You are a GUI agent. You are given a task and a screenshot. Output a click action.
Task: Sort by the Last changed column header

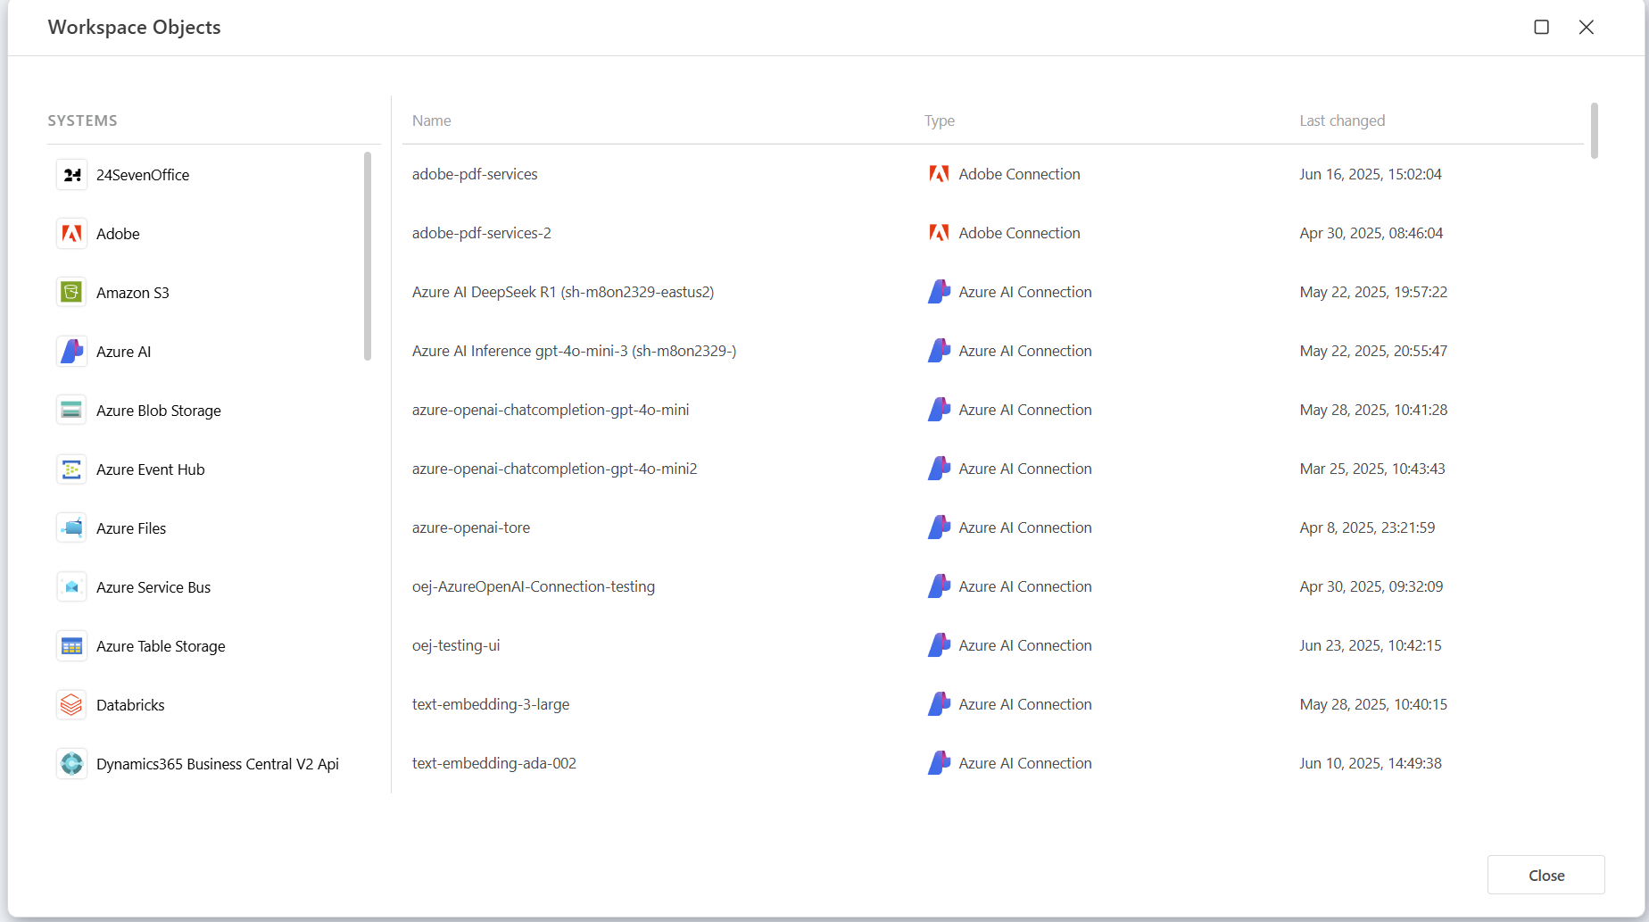point(1341,120)
